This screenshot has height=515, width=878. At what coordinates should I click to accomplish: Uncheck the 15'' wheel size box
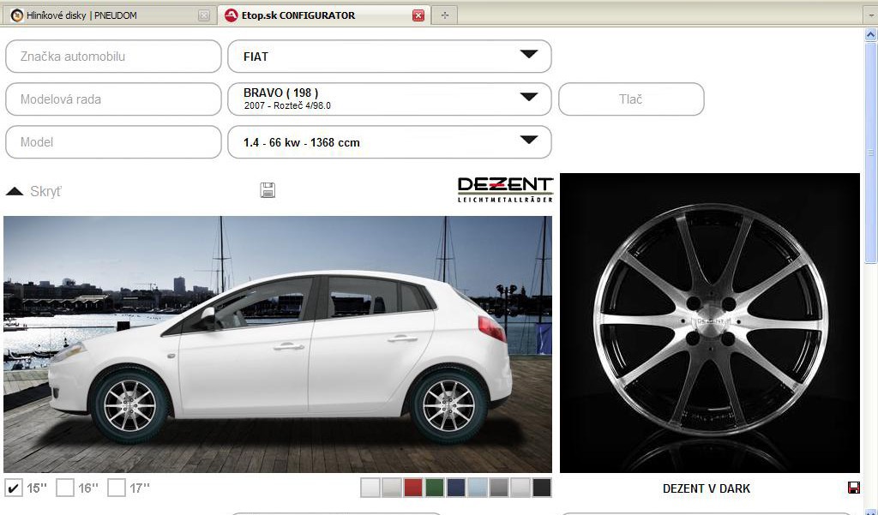point(14,488)
